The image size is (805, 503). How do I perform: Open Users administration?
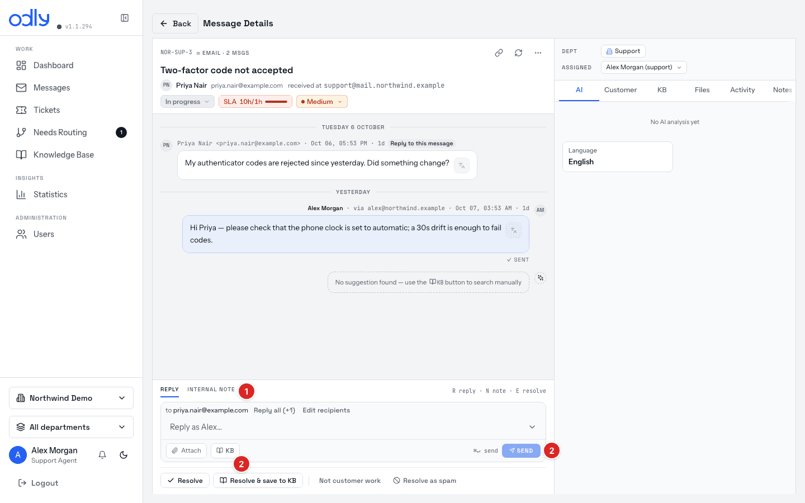(72, 234)
